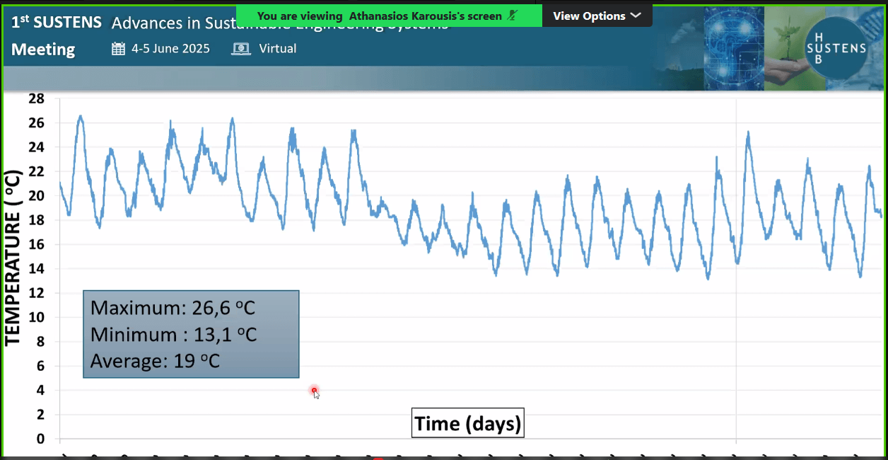
Task: Click the green screen-sharing notification banner
Action: point(389,16)
